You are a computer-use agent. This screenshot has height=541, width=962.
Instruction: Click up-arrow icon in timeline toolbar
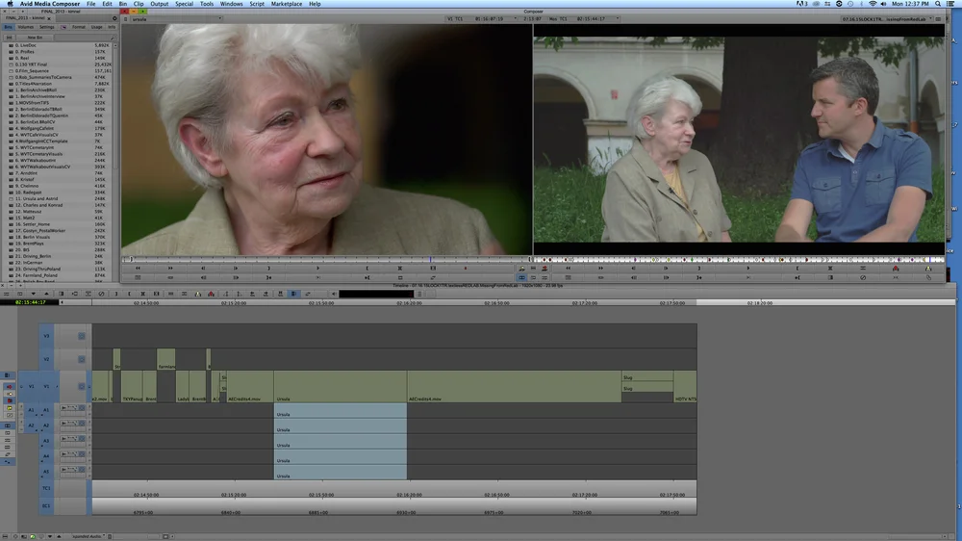click(x=46, y=294)
